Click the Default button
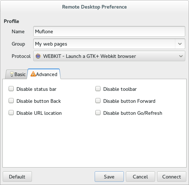The image size is (189, 185). pyautogui.click(x=17, y=177)
